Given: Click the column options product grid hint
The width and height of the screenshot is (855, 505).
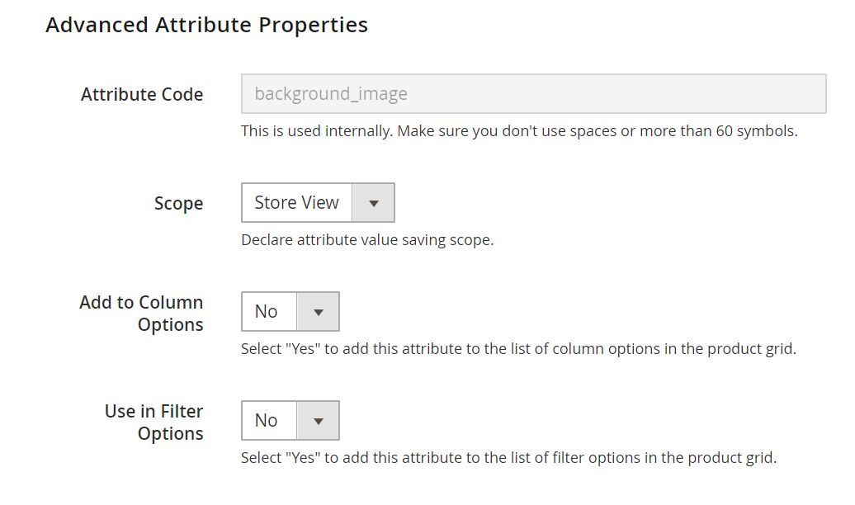Looking at the screenshot, I should coord(518,349).
